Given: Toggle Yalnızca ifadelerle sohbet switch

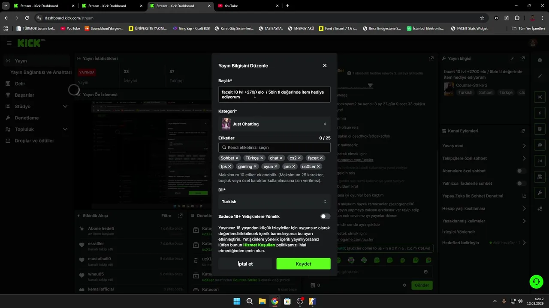Looking at the screenshot, I should click(521, 184).
